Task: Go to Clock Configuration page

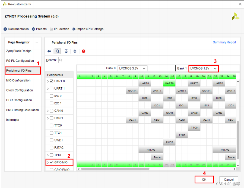Action: click(20, 90)
